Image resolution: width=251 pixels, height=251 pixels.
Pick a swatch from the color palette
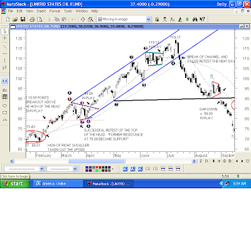click(98, 169)
